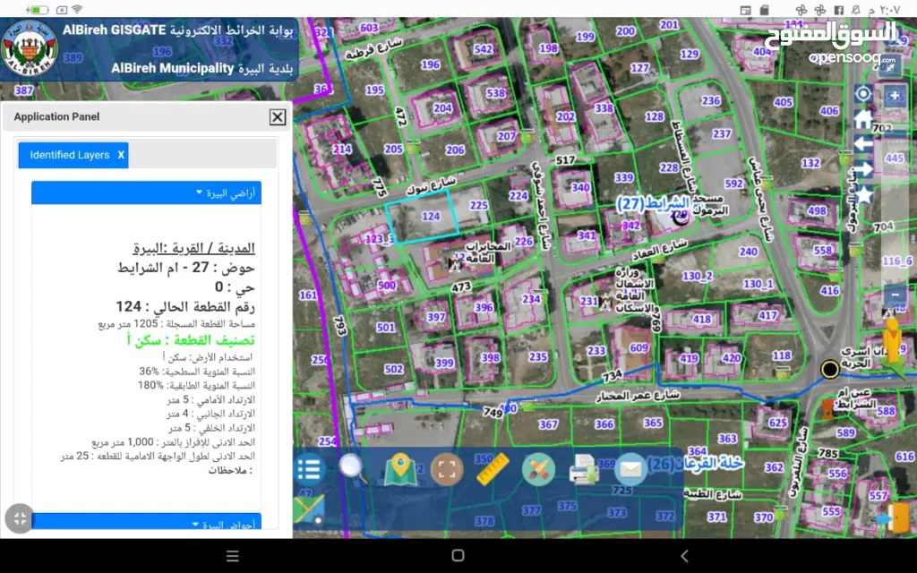Go to home map extent
The height and width of the screenshot is (573, 917).
click(x=863, y=119)
